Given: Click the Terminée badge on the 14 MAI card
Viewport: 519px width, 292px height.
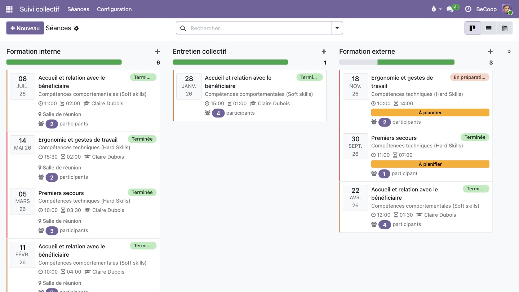Looking at the screenshot, I should [142, 139].
